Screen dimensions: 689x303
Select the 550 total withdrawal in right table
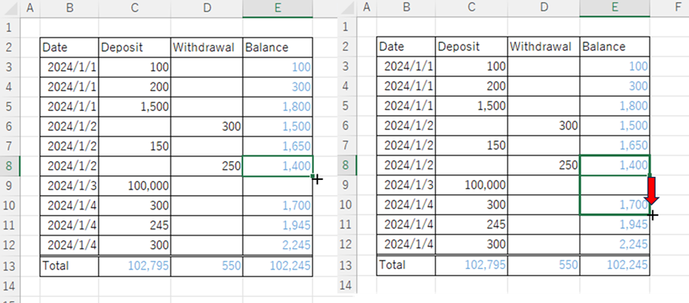pyautogui.click(x=544, y=266)
